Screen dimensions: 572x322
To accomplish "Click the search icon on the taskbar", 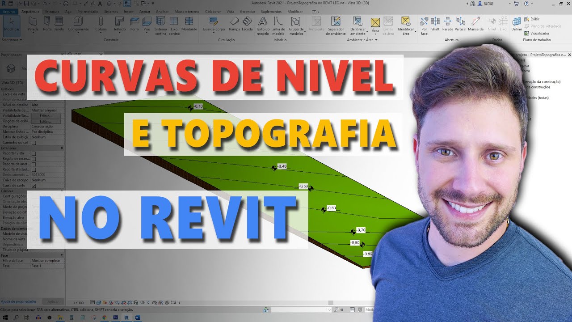I will point(16,317).
